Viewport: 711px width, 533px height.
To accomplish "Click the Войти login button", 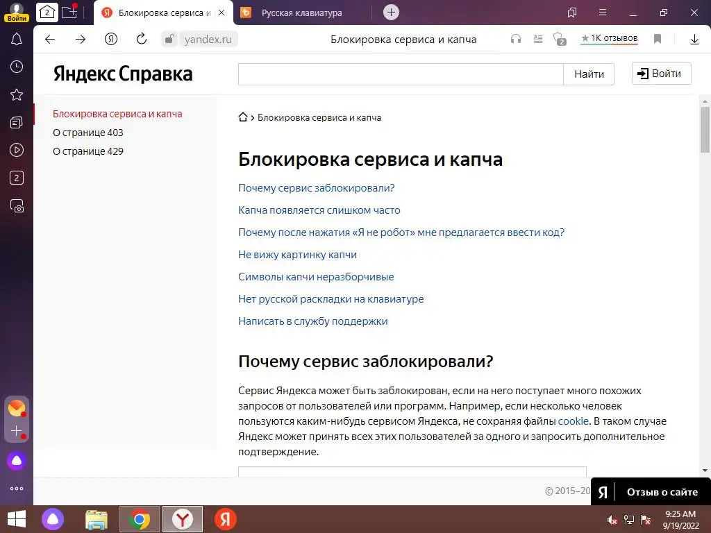I will click(x=662, y=74).
